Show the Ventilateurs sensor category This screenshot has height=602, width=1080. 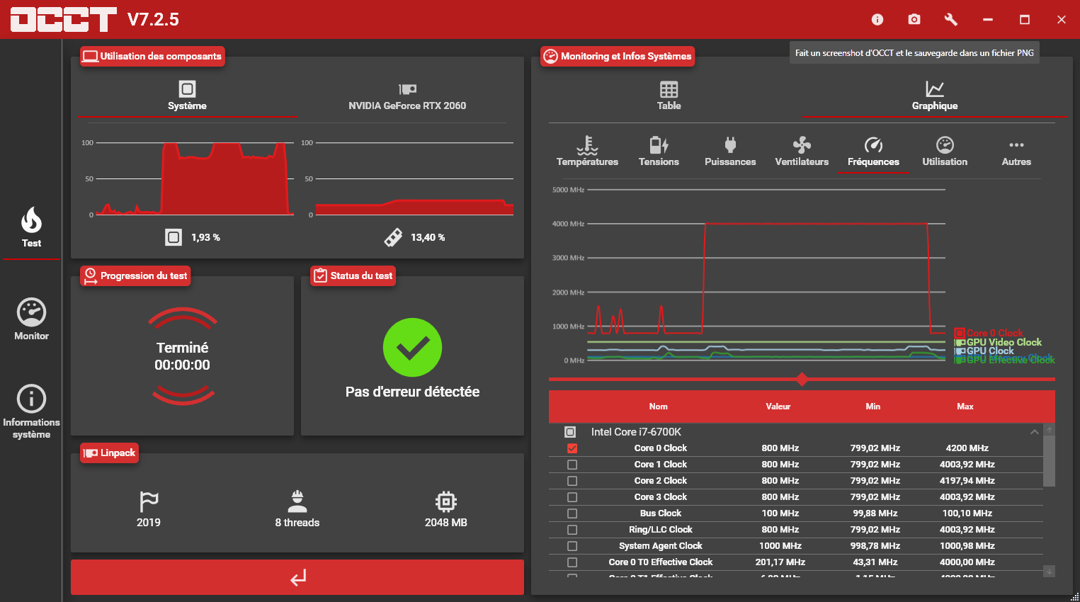click(802, 151)
